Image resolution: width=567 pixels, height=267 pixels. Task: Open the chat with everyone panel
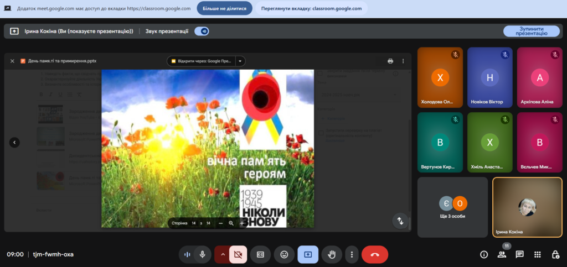(519, 254)
